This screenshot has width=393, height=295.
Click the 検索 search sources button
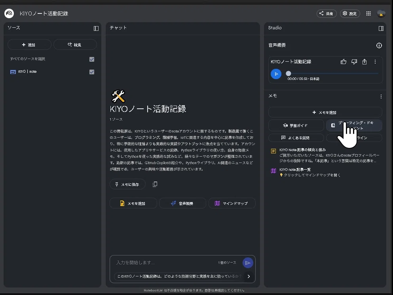pyautogui.click(x=75, y=45)
